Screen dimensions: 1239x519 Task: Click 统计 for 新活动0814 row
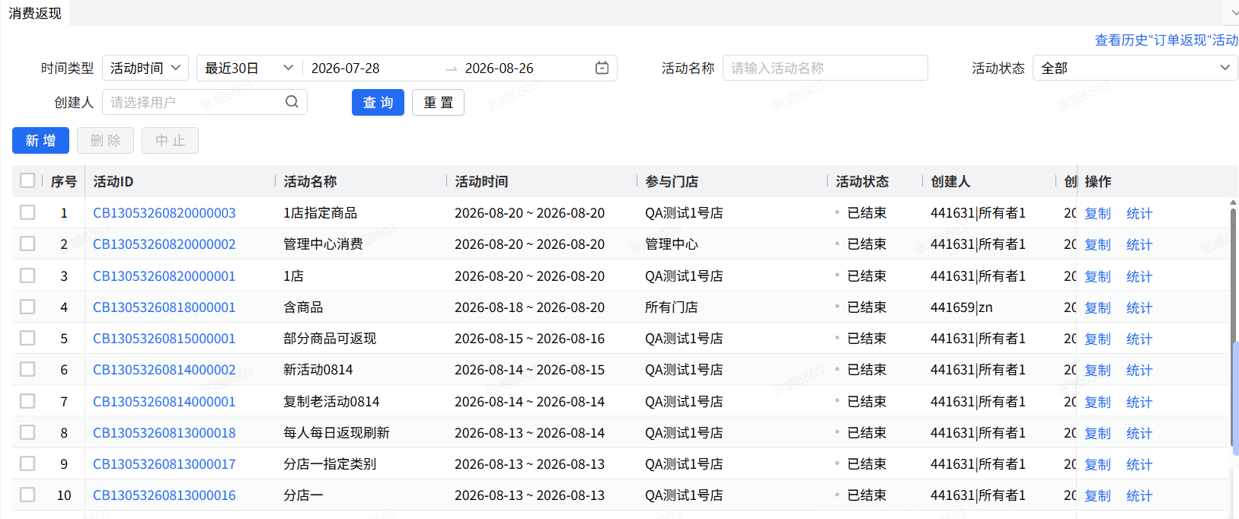coord(1139,370)
